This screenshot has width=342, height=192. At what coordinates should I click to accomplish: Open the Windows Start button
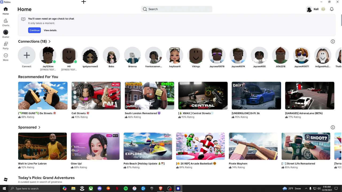(4, 189)
